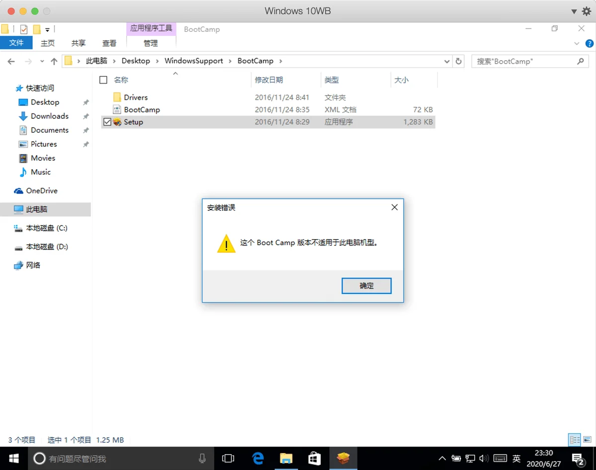Open the Windows Store taskbar icon
Screen dimensions: 596x470
[314, 458]
